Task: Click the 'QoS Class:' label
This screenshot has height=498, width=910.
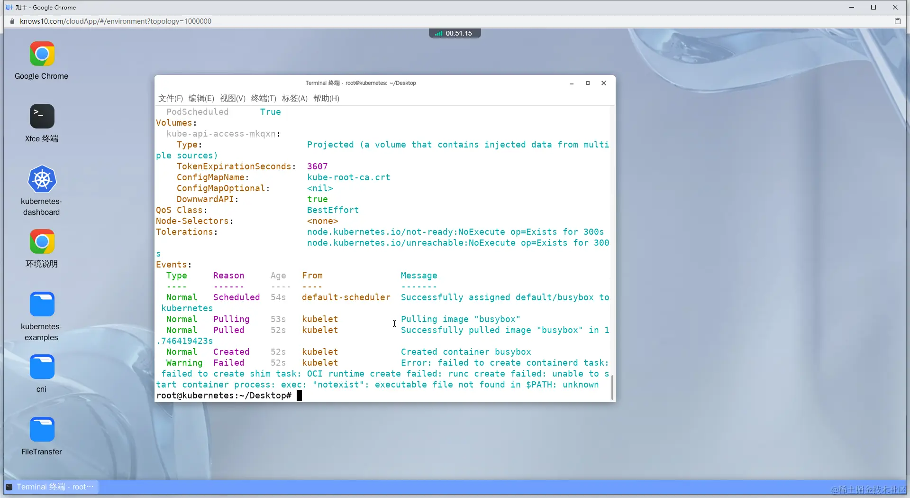Action: [x=182, y=210]
